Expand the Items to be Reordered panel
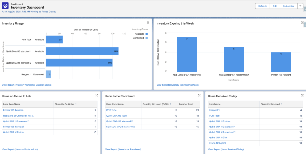 [200, 96]
